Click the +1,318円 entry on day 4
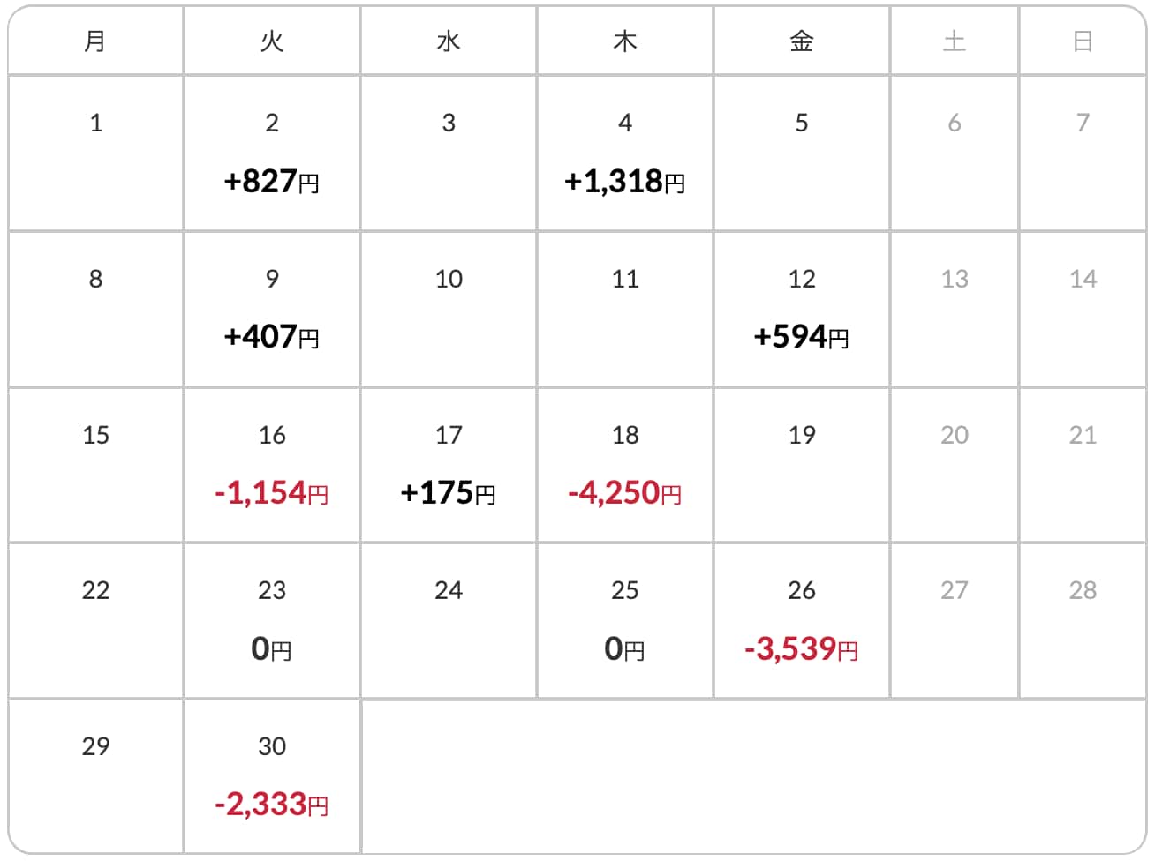1155x861 pixels. pyautogui.click(x=624, y=182)
